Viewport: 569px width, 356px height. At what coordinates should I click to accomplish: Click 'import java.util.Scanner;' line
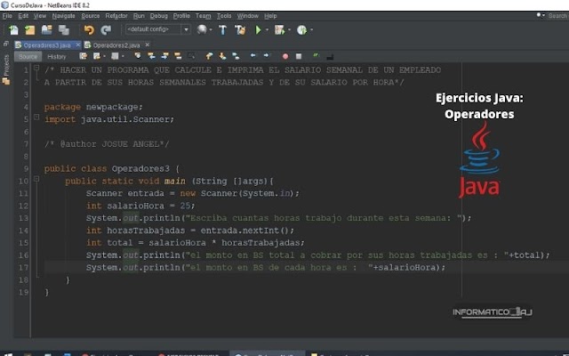(109, 119)
